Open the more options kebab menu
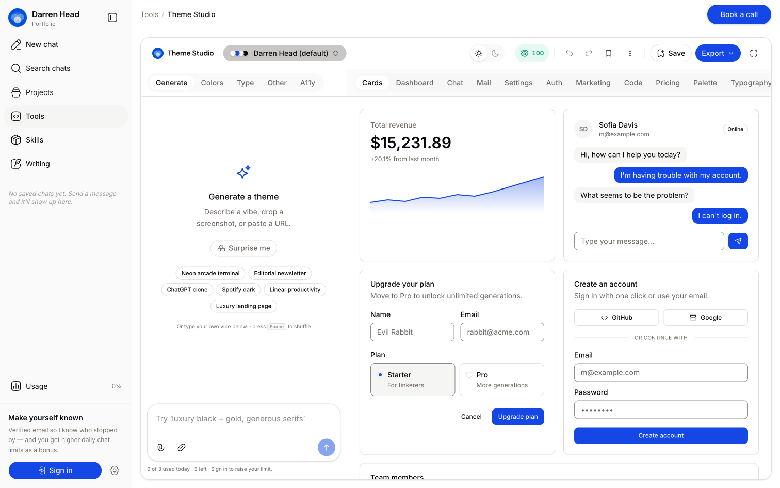 [x=630, y=53]
